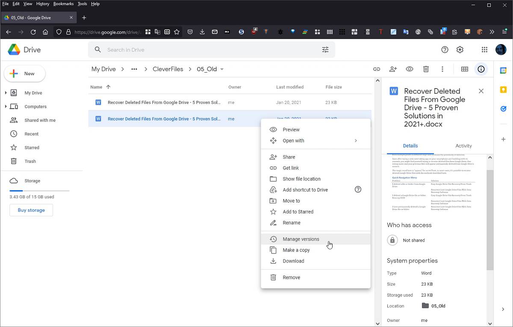
Task: Bookmark this page with star icon
Action: pos(177,32)
